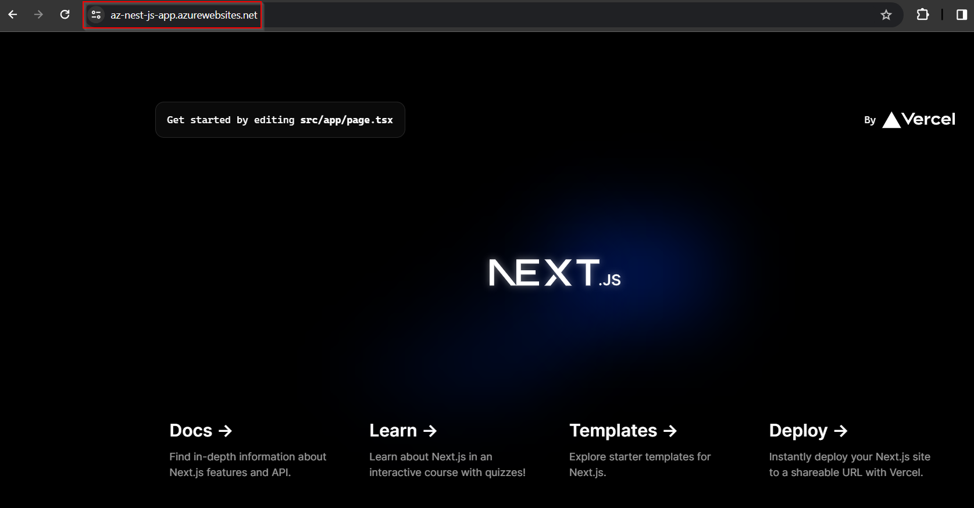
Task: Open the extensions puzzle icon
Action: 923,15
